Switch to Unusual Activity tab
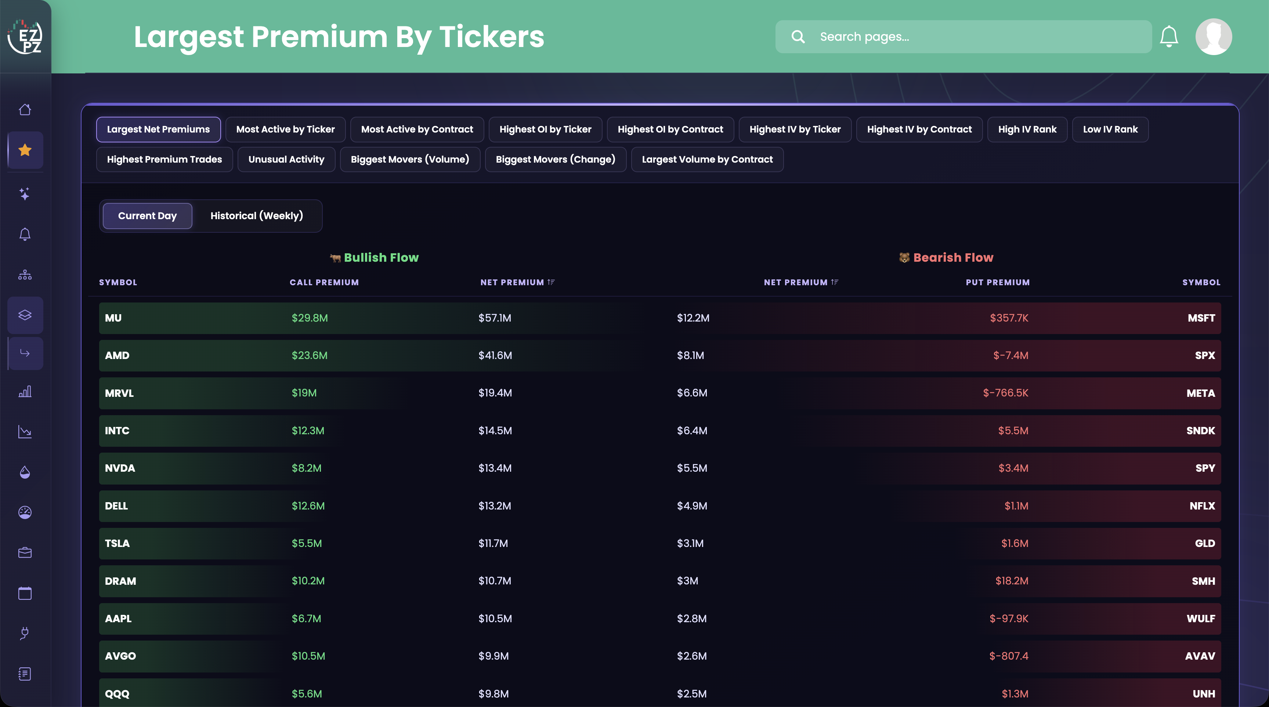The image size is (1269, 707). [x=286, y=160]
